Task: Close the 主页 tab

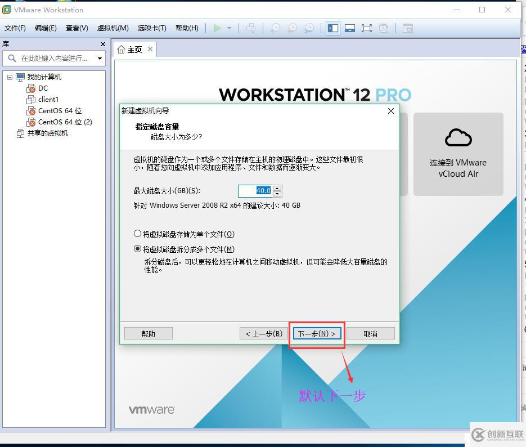Action: point(150,49)
